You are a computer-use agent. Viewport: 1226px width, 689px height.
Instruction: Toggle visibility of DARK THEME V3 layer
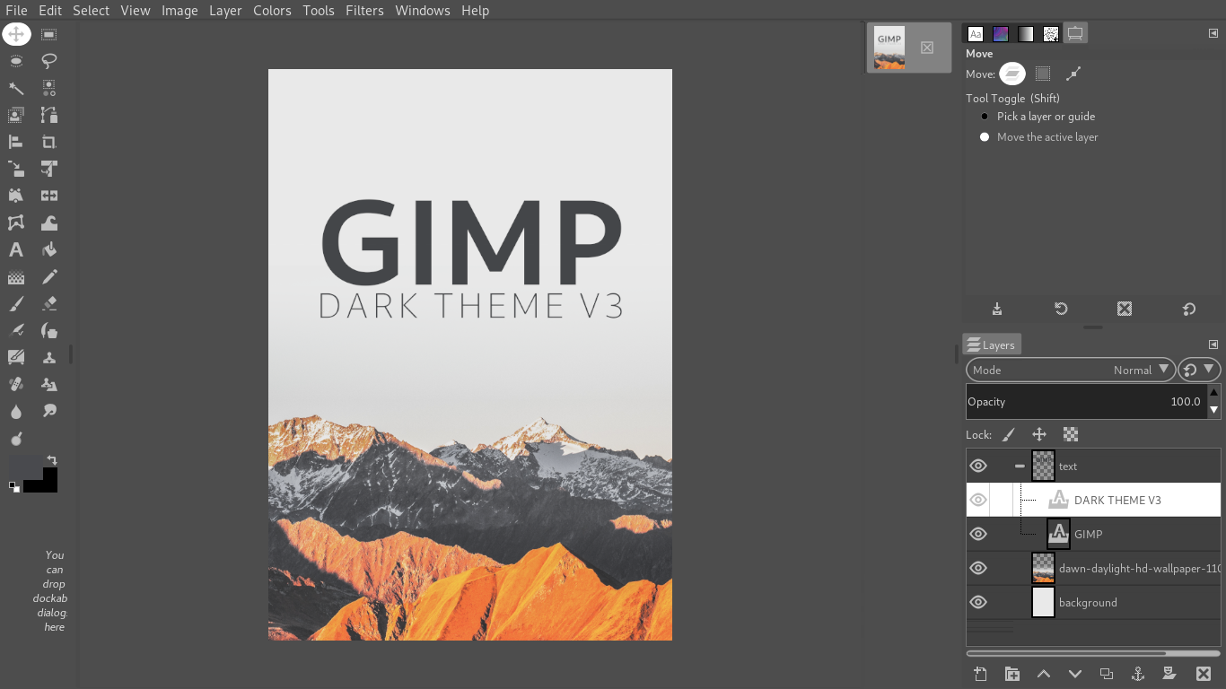pyautogui.click(x=978, y=500)
